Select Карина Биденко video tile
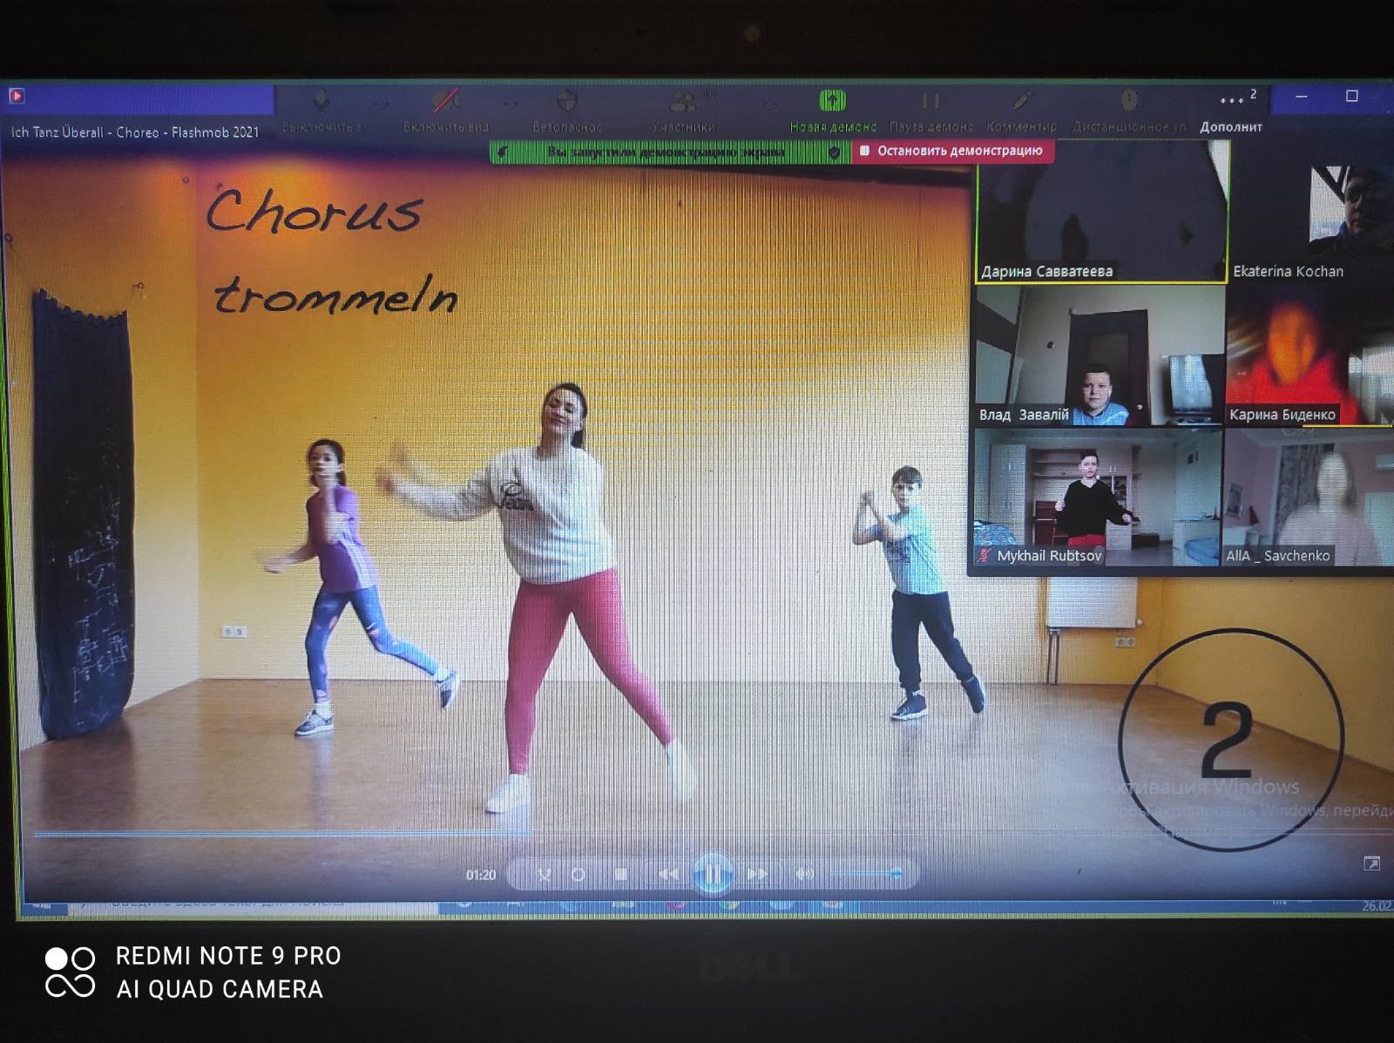Viewport: 1394px width, 1043px height. (x=1310, y=356)
